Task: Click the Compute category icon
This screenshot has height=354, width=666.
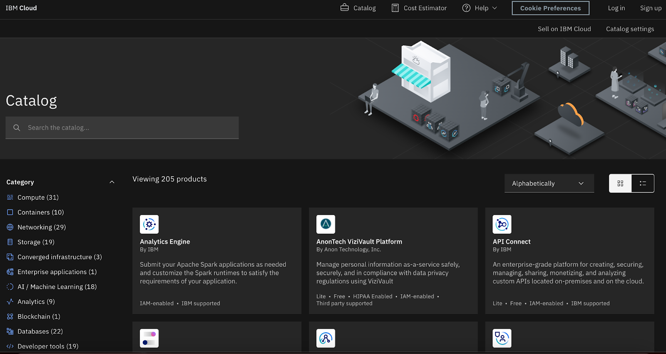Action: click(x=10, y=197)
